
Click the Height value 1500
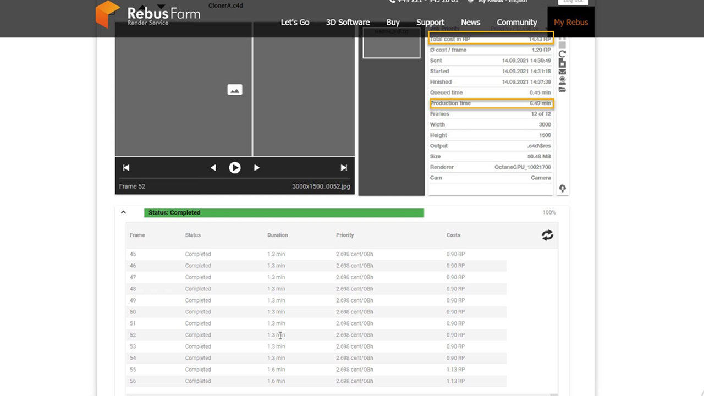(x=545, y=135)
